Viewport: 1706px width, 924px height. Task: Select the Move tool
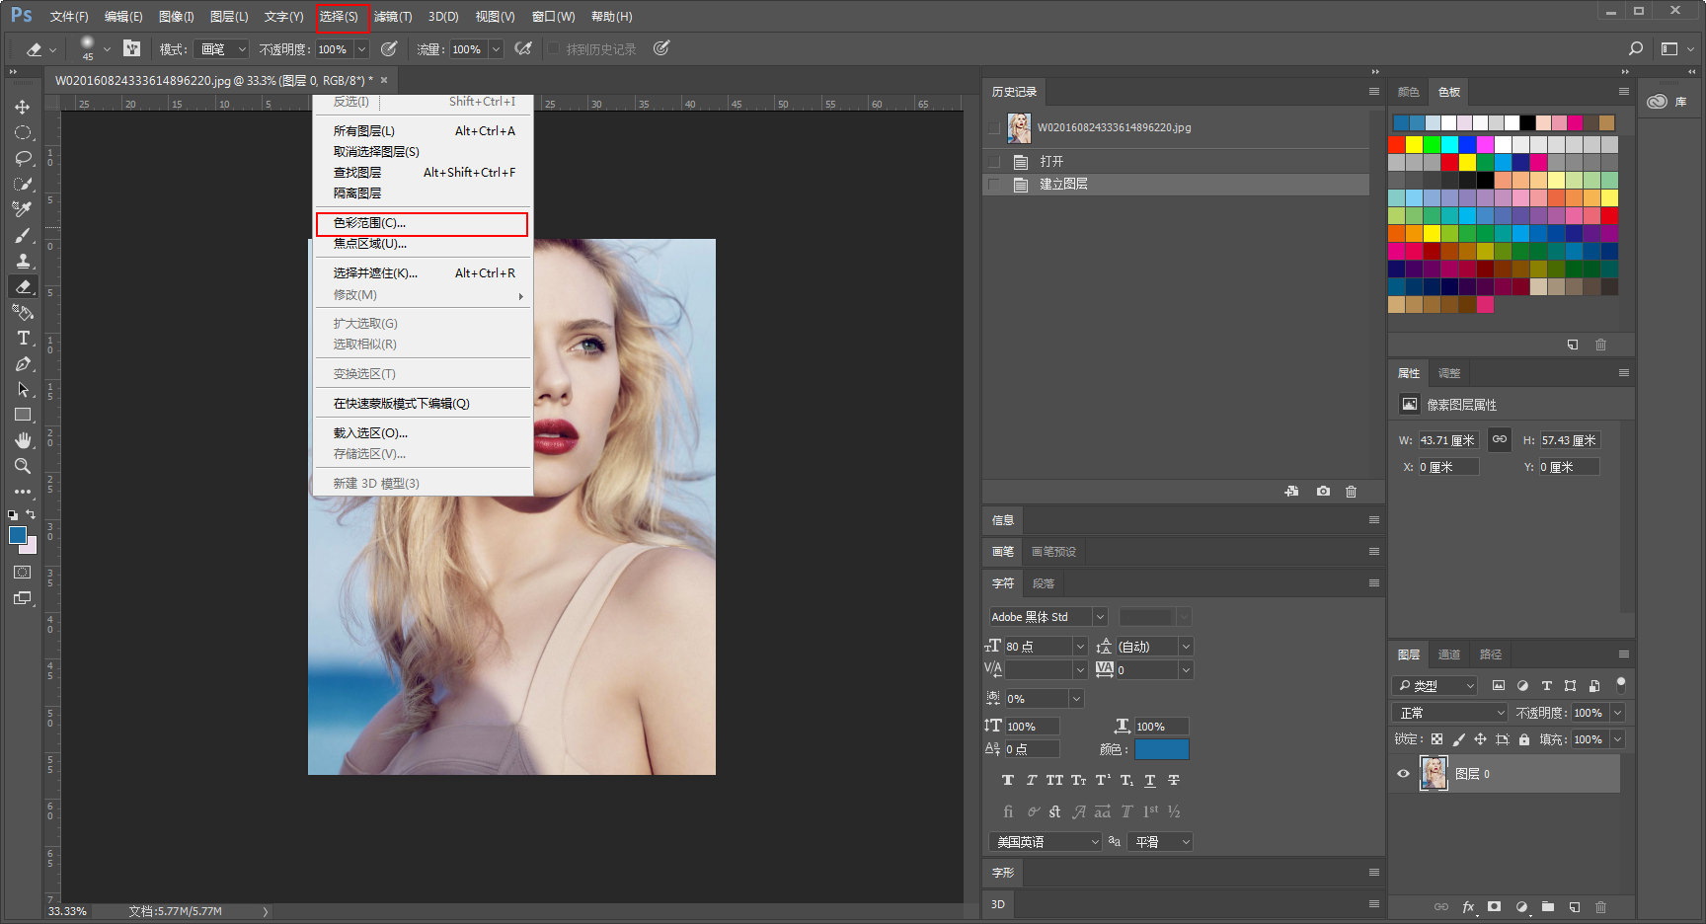22,107
